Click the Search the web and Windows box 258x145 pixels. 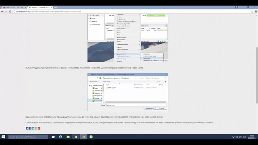click(x=28, y=137)
